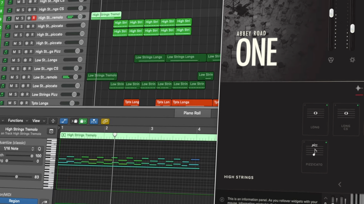This screenshot has height=204, width=364.
Task: Click the collapse mode icon next to the View menu
Action: (x=53, y=121)
